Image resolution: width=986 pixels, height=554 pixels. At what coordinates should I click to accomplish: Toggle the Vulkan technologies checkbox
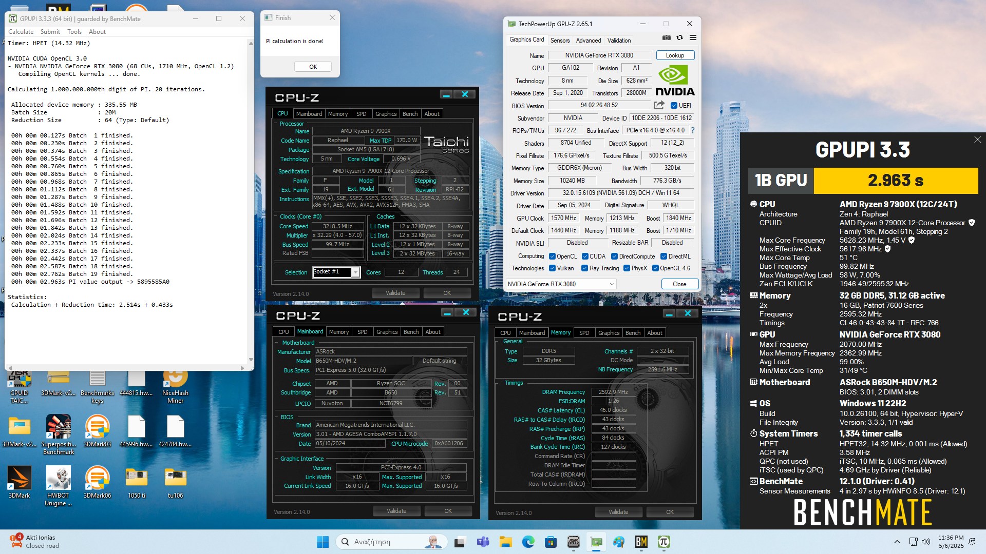tap(552, 268)
